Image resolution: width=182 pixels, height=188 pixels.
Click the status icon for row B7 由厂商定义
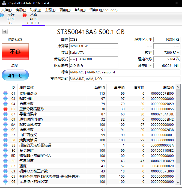[5, 135]
